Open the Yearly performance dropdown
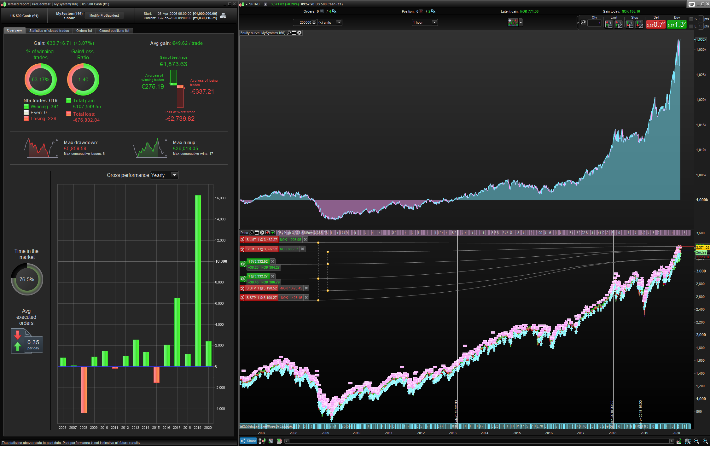 [174, 175]
